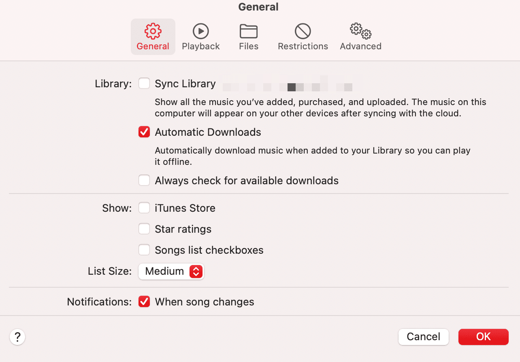Click the Notifications: section label
The image size is (520, 362).
click(99, 302)
